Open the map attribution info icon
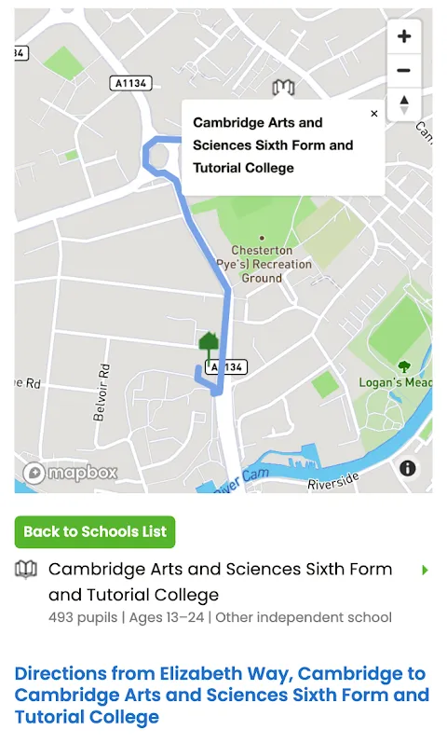This screenshot has height=744, width=447. pyautogui.click(x=408, y=468)
